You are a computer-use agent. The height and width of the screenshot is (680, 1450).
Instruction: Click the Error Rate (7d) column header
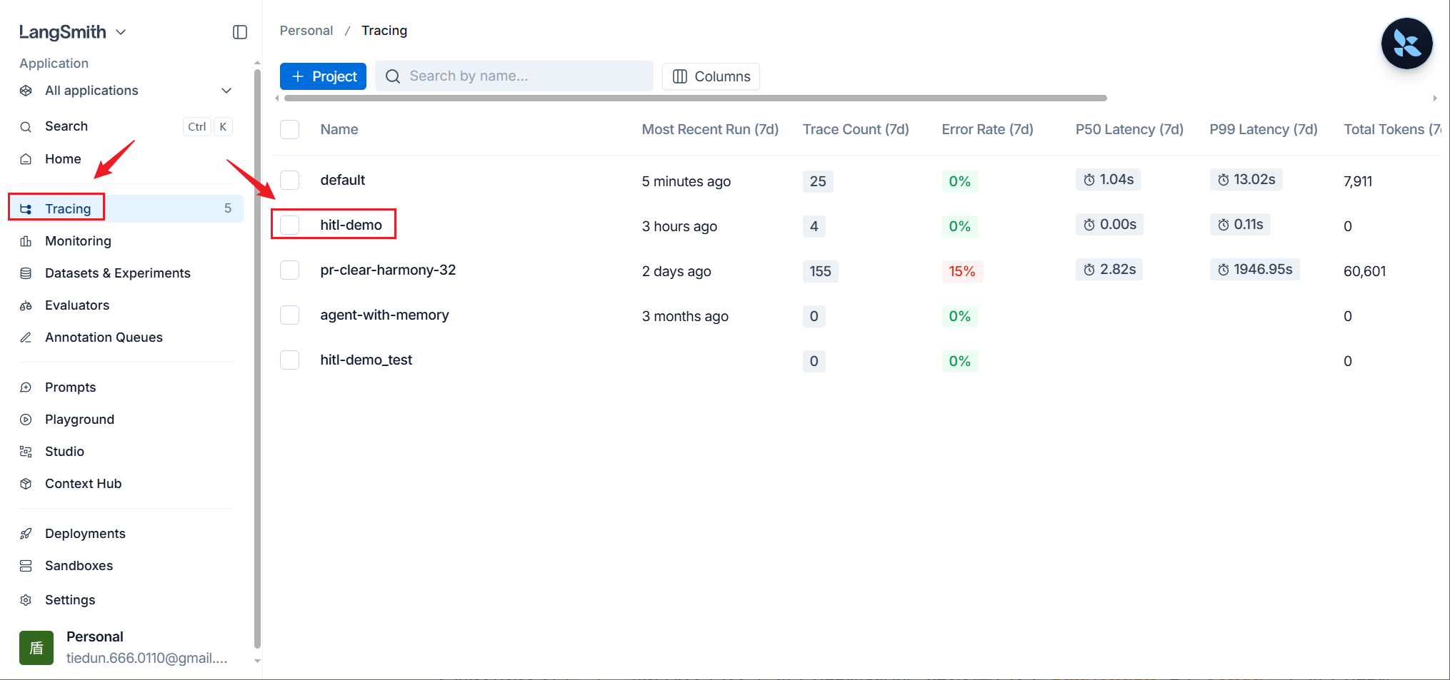pyautogui.click(x=987, y=130)
